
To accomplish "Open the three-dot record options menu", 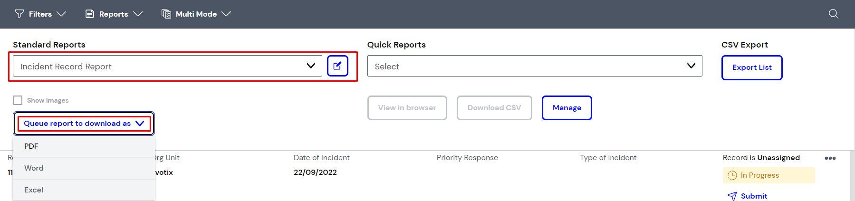I will pos(830,158).
